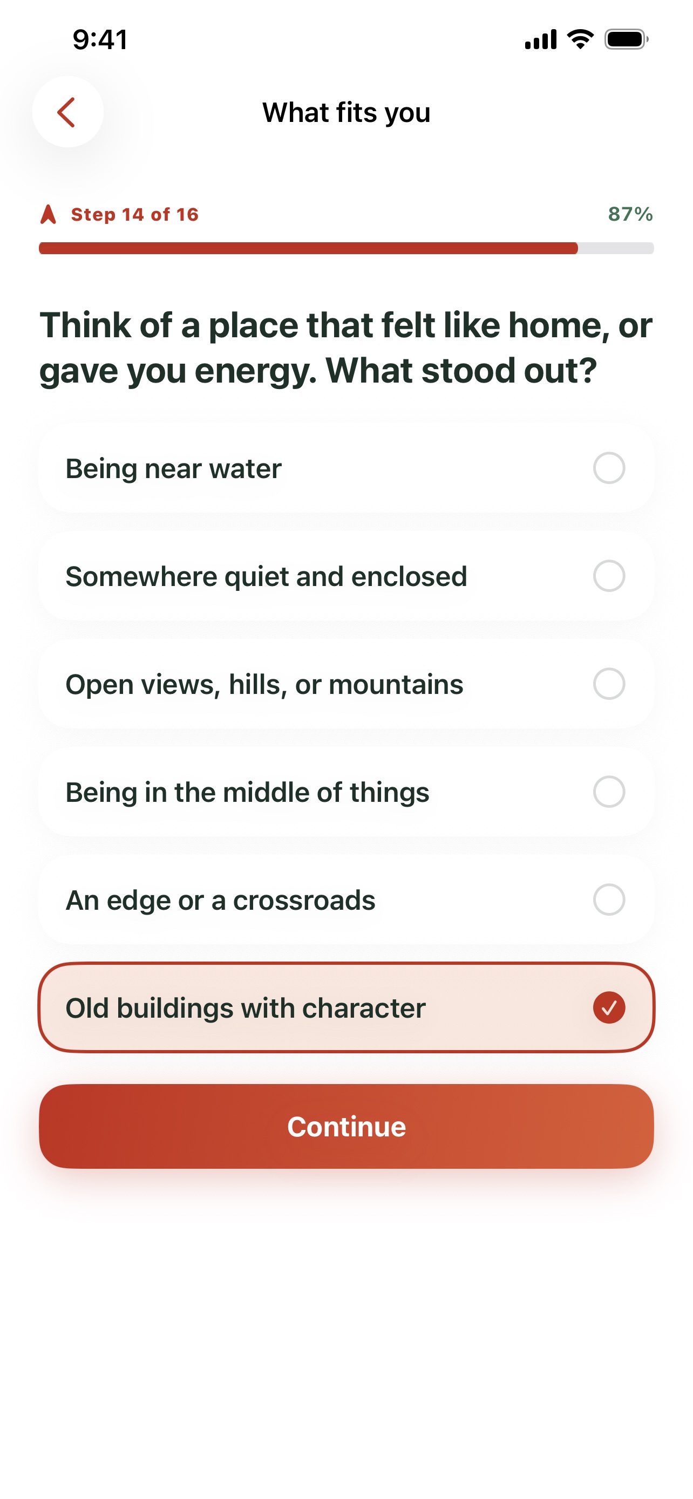Select Somewhere quiet and enclosed radio button
The image size is (693, 1499).
coord(609,576)
